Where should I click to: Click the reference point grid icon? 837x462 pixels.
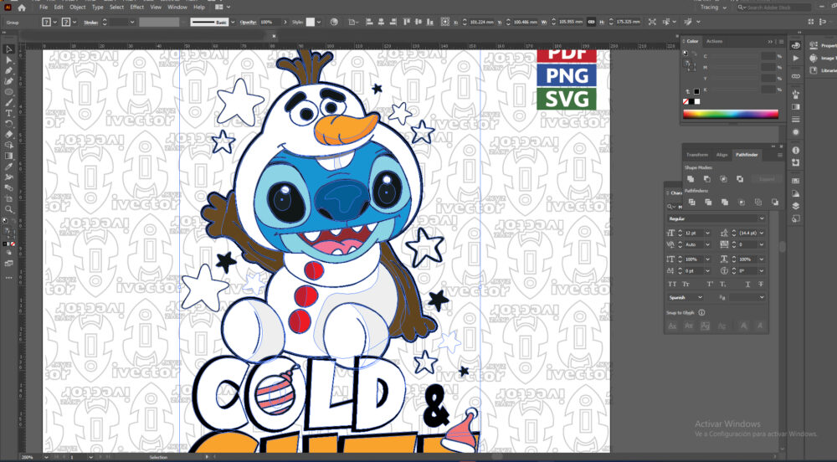tap(444, 22)
